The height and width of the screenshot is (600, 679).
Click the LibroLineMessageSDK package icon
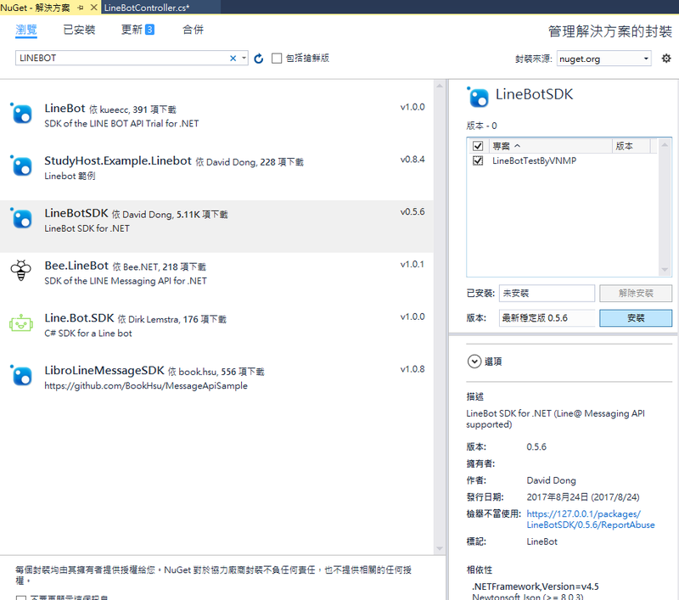pyautogui.click(x=21, y=375)
